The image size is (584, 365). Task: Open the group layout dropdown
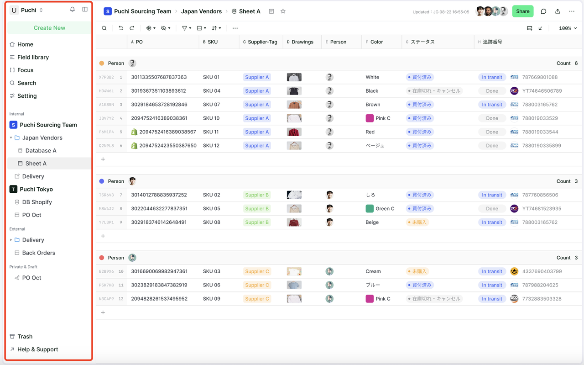201,28
